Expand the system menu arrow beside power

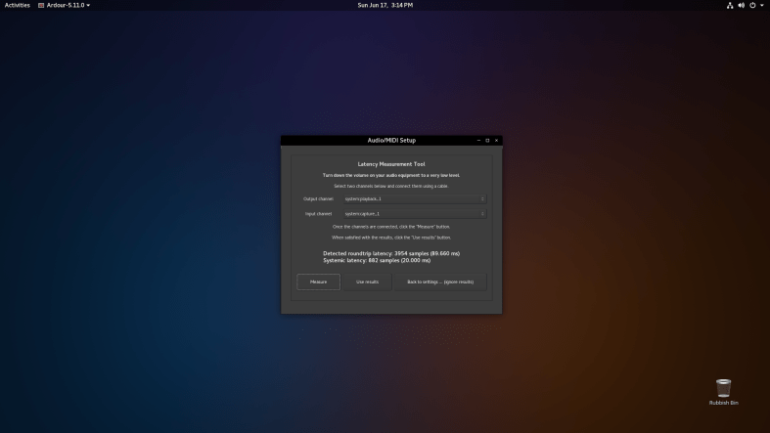pyautogui.click(x=760, y=5)
